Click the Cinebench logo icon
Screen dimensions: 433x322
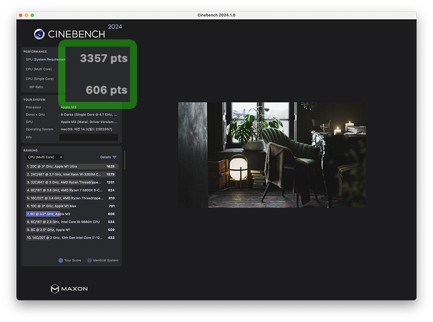pyautogui.click(x=39, y=34)
